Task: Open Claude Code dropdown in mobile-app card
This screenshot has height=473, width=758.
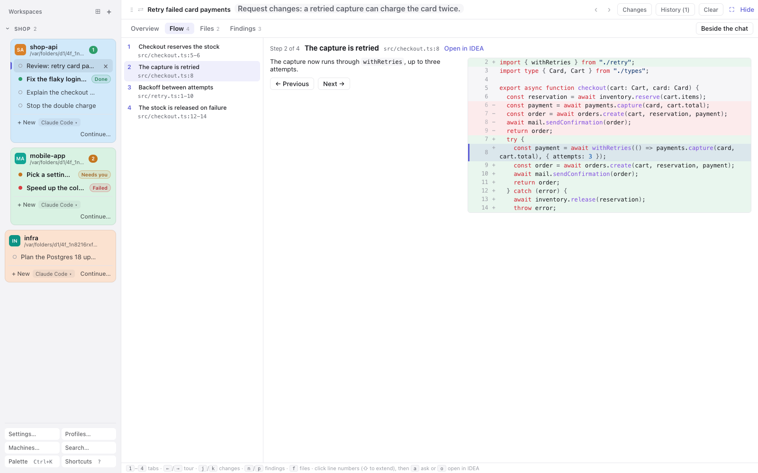Action: 59,205
